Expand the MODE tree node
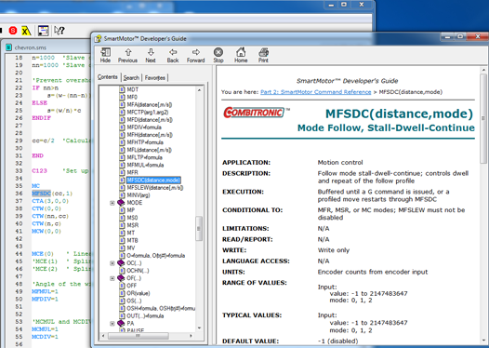The width and height of the screenshot is (489, 348). pos(112,203)
